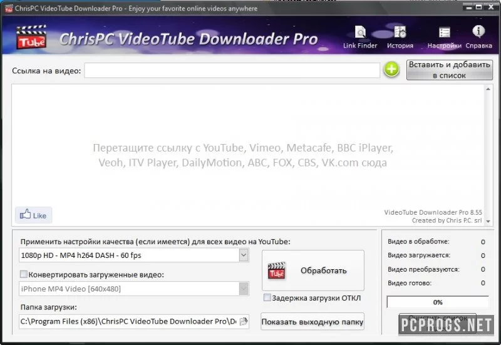The image size is (501, 345).
Task: Click Вставить и добавить в список button
Action: (449, 70)
